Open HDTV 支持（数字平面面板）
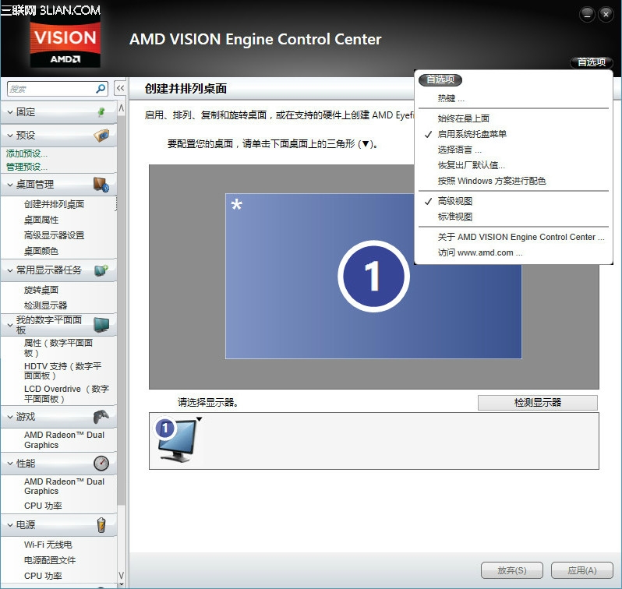622x589 pixels. coord(62,370)
